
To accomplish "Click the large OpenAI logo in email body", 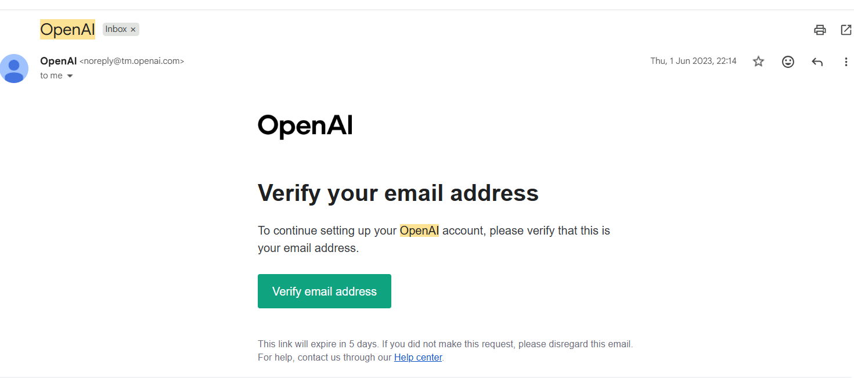I will point(305,125).
